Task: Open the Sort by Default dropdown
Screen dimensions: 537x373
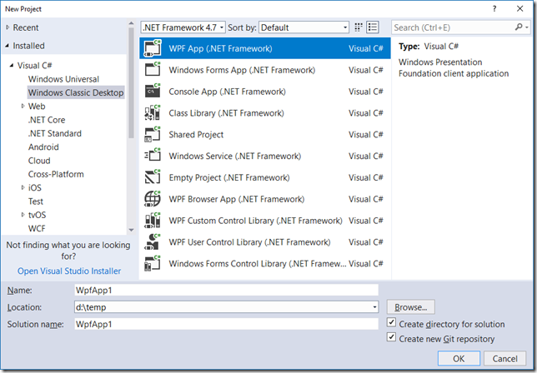Action: (x=304, y=27)
